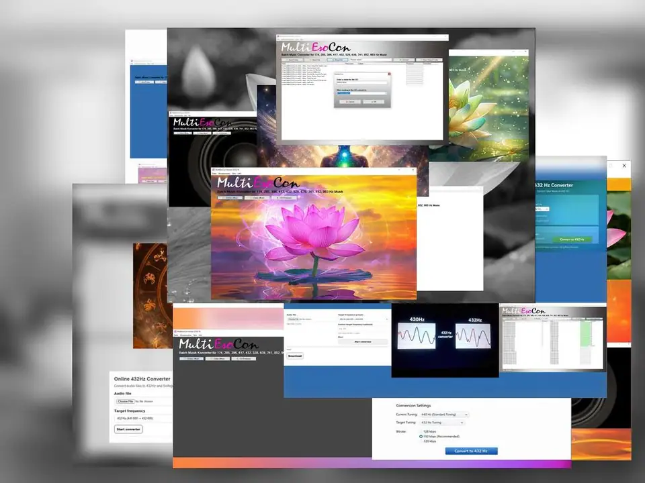
Task: Expand Target frequency dropdown in Online 432Hz Converter
Action: (x=142, y=418)
